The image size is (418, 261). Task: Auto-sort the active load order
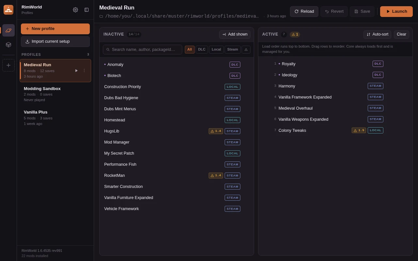pos(377,35)
